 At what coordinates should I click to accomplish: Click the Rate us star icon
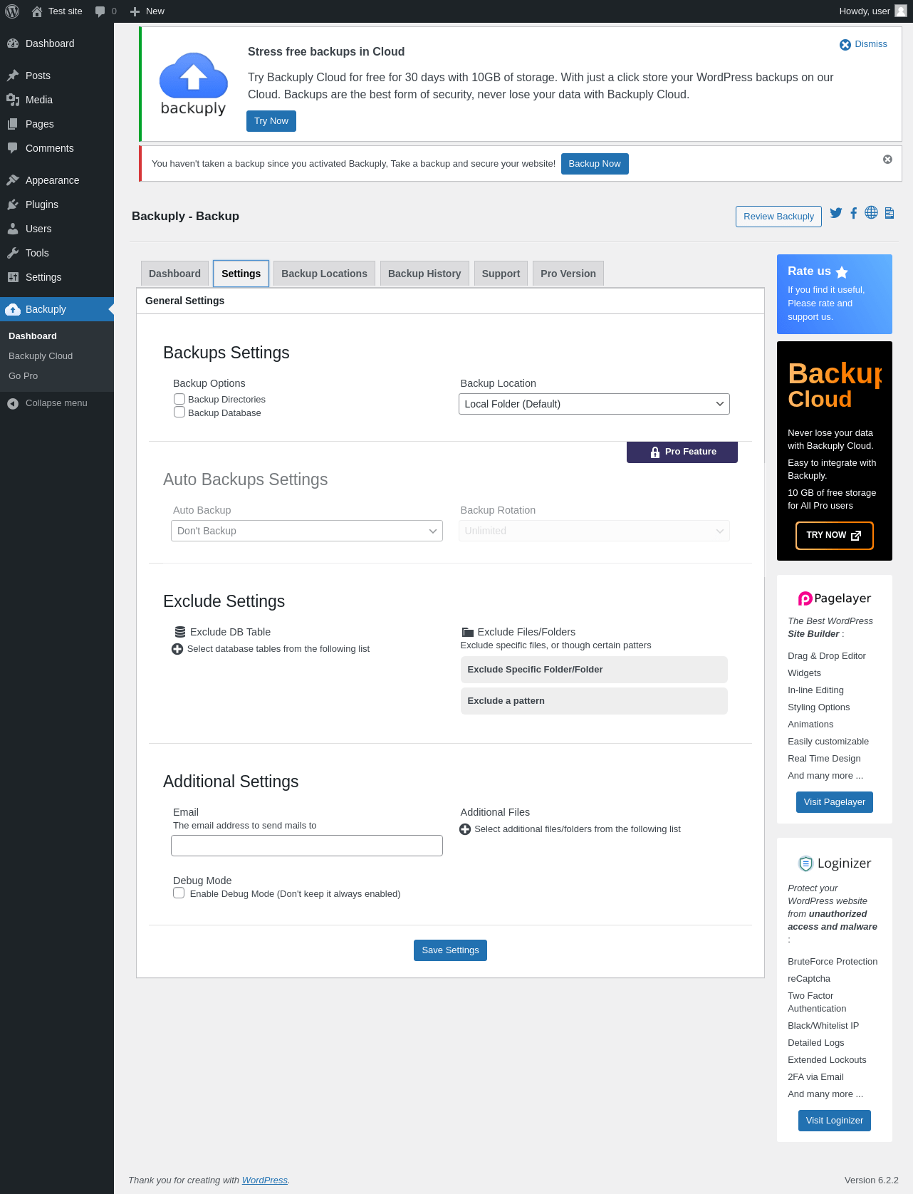(842, 272)
